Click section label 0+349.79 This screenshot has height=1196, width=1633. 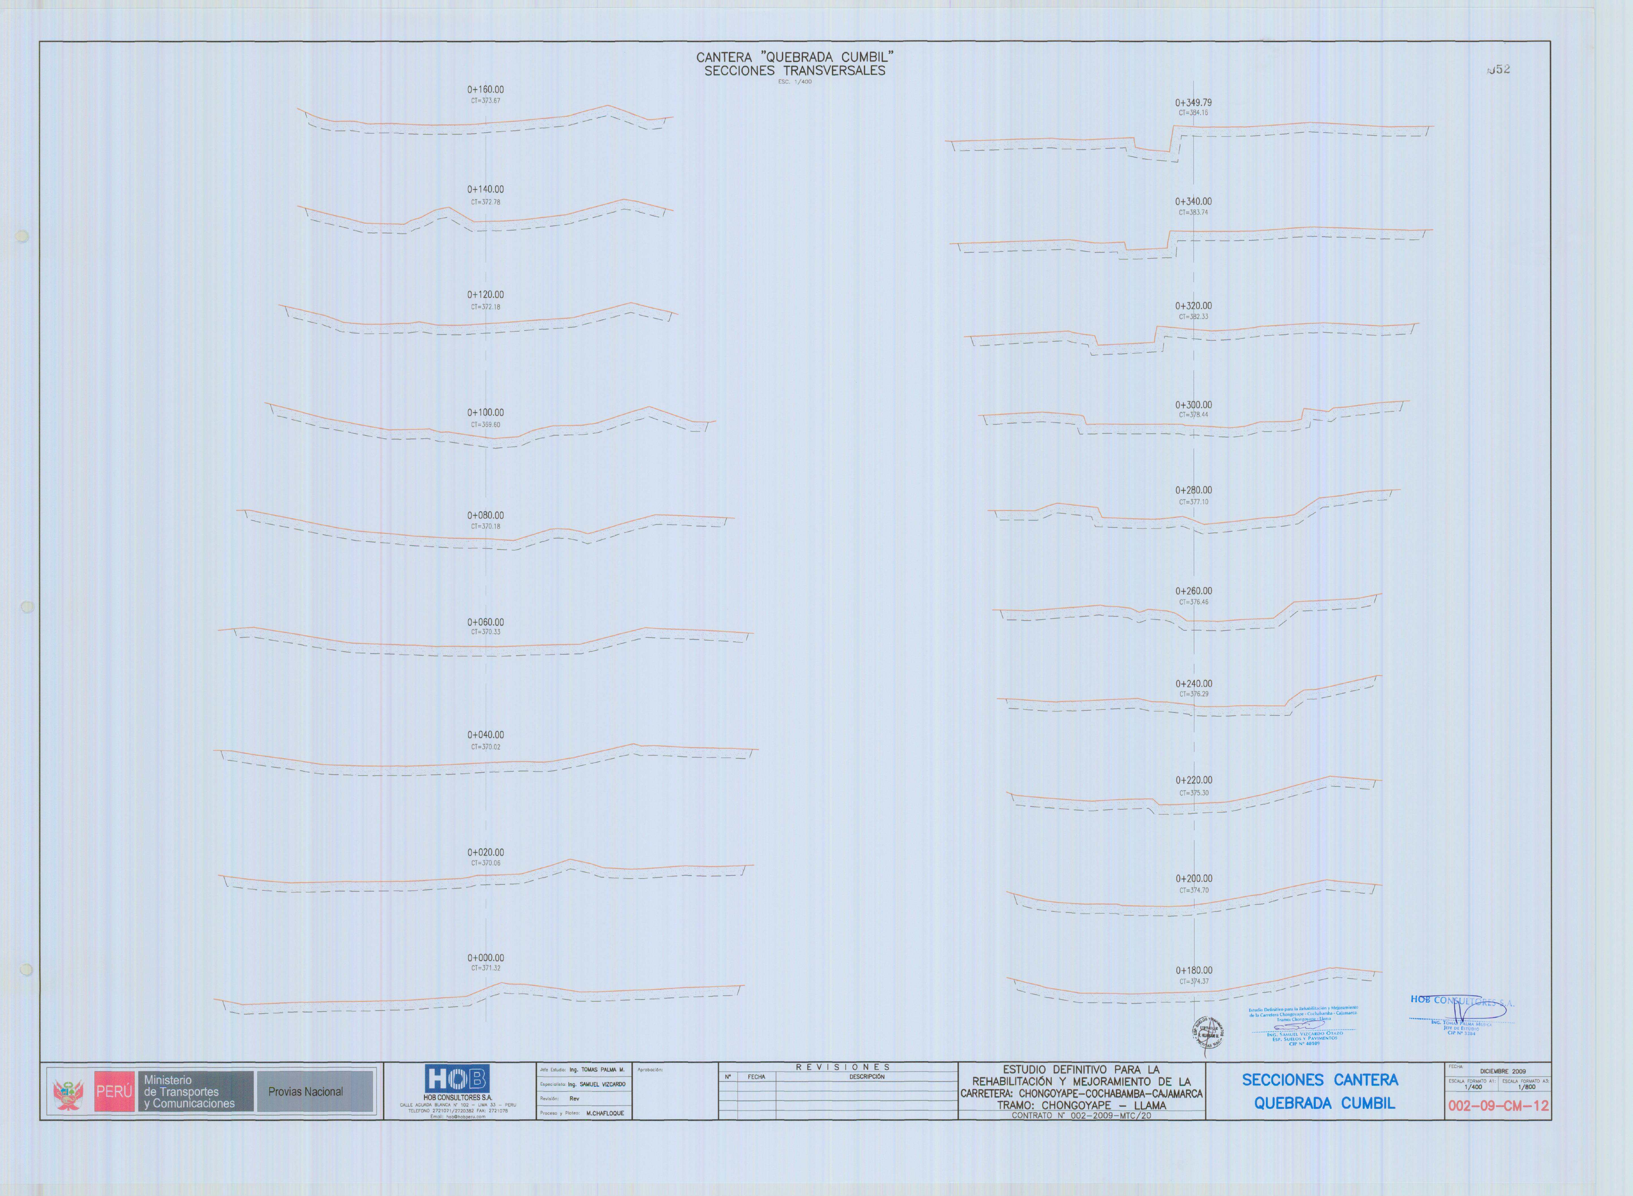click(x=1193, y=103)
